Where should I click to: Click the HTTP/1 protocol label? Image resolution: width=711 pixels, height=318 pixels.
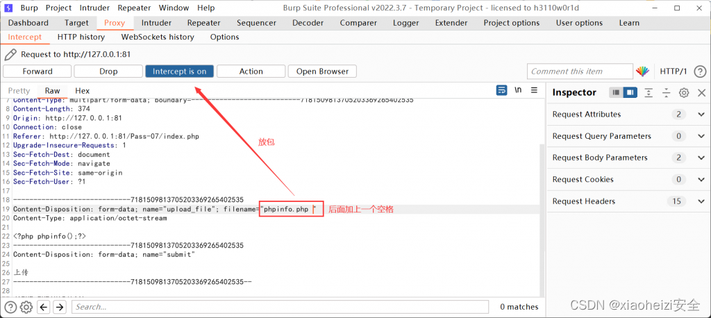(674, 72)
